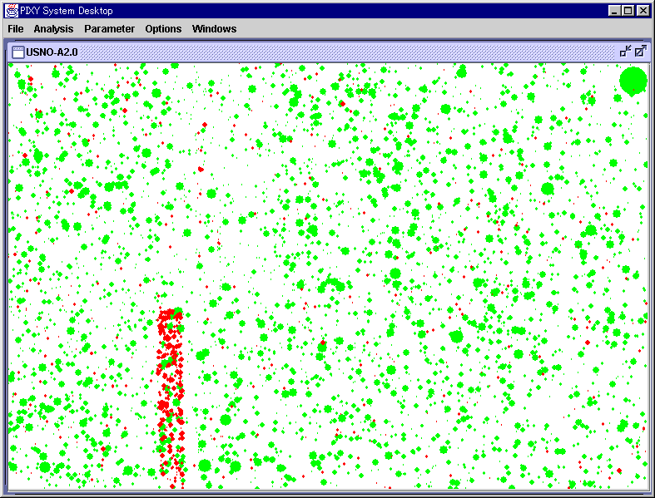Open the Windows menu
655x498 pixels.
point(214,29)
